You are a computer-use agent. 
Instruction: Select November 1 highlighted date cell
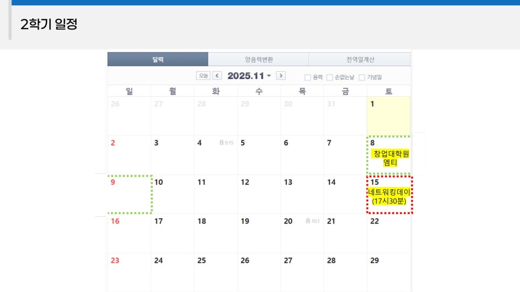tap(388, 116)
